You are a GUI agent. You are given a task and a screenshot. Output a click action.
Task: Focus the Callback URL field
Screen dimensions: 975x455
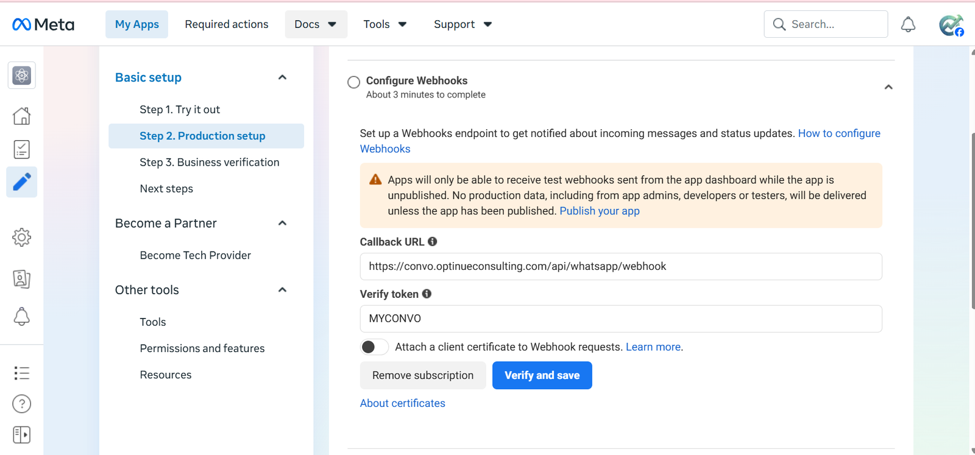pos(621,267)
